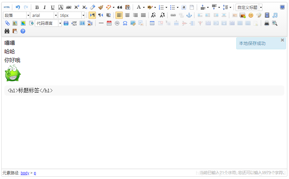Toggle blockquote style

[x=120, y=7]
